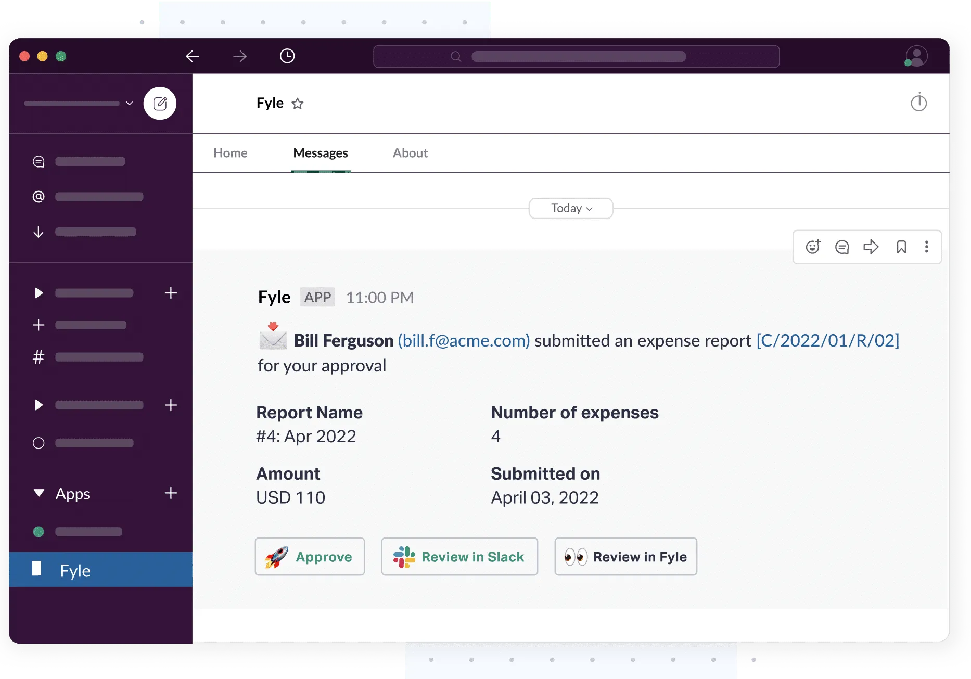This screenshot has width=971, height=679.
Task: Add item to second sidebar section
Action: click(171, 405)
